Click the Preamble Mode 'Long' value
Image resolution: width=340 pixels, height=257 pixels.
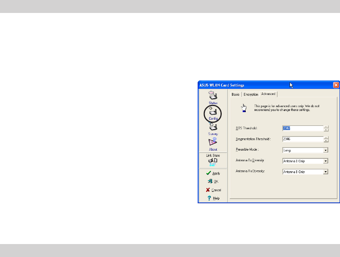[x=287, y=150]
